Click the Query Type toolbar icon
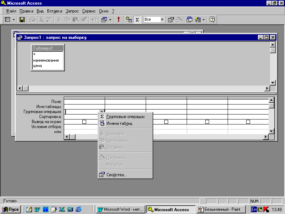 [104, 20]
